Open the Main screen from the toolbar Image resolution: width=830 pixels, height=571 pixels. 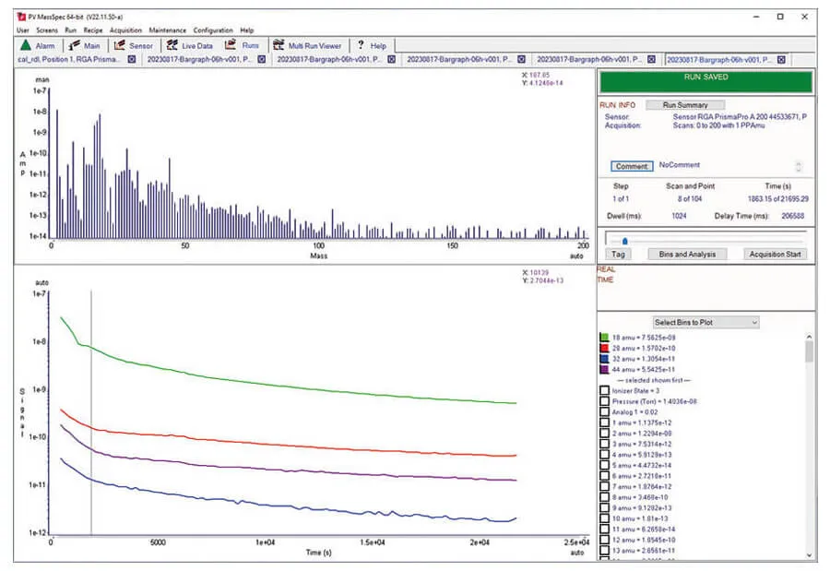[x=85, y=45]
